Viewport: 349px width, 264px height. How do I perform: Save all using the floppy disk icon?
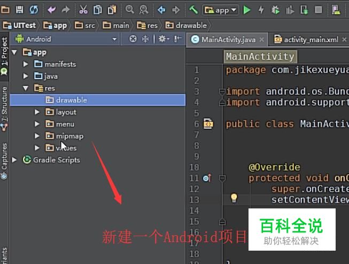(19, 10)
